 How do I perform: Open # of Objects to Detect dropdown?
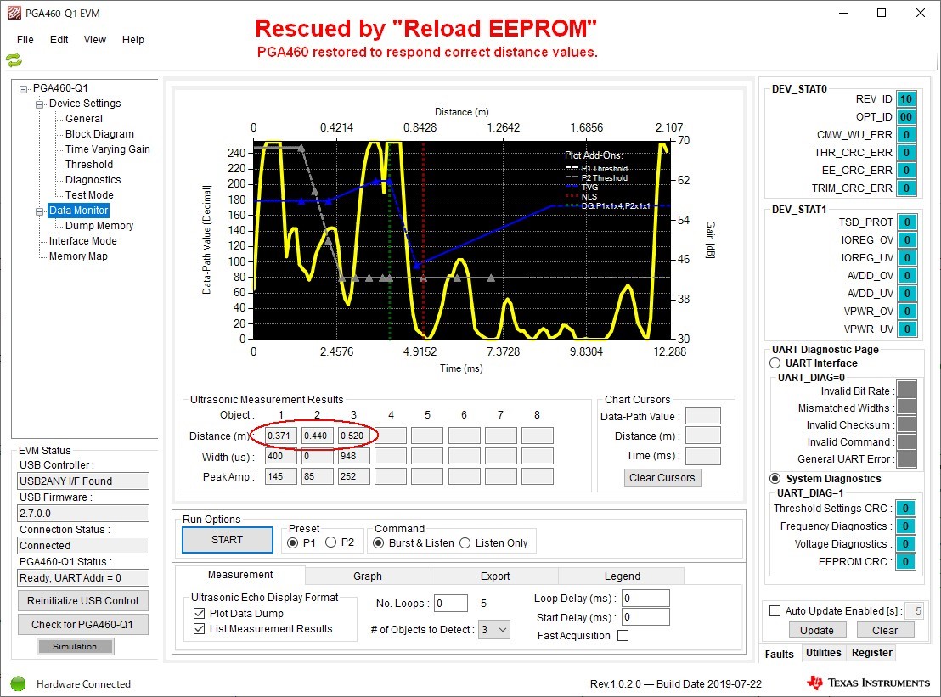494,630
